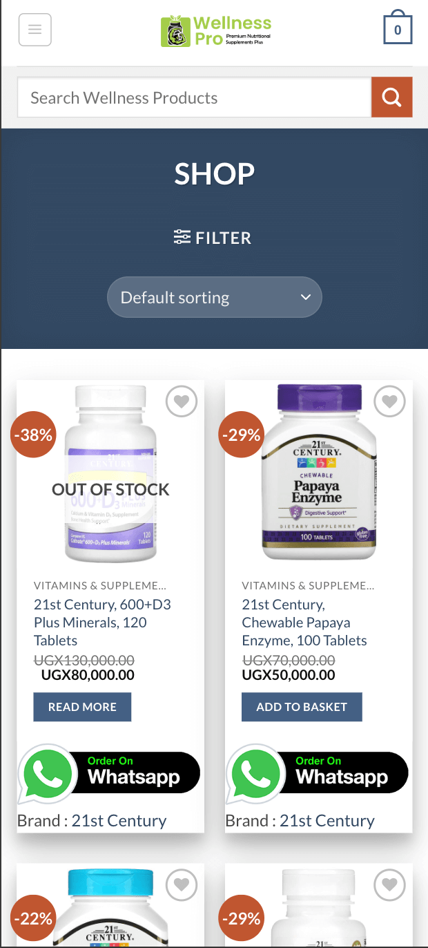This screenshot has height=948, width=428.
Task: Toggle wishlist heart for Chewable Papaya Enzyme
Action: (x=389, y=401)
